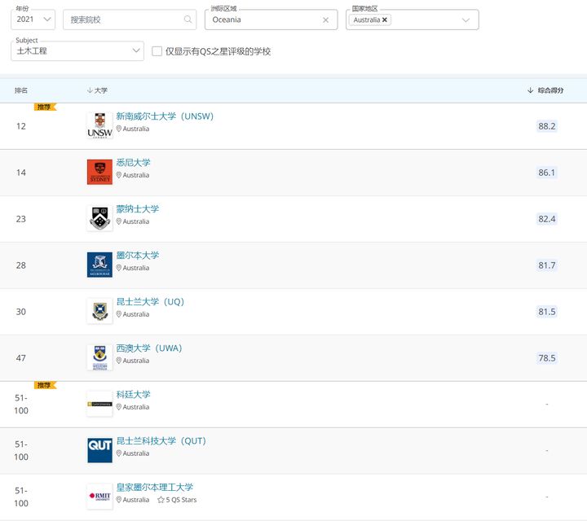
Task: Open 蒙纳士大学 link
Action: [138, 209]
